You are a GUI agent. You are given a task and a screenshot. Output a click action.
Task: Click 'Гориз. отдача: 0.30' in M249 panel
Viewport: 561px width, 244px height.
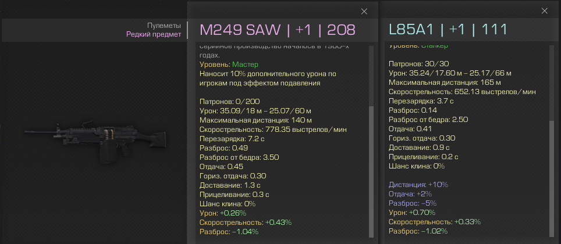coord(233,176)
